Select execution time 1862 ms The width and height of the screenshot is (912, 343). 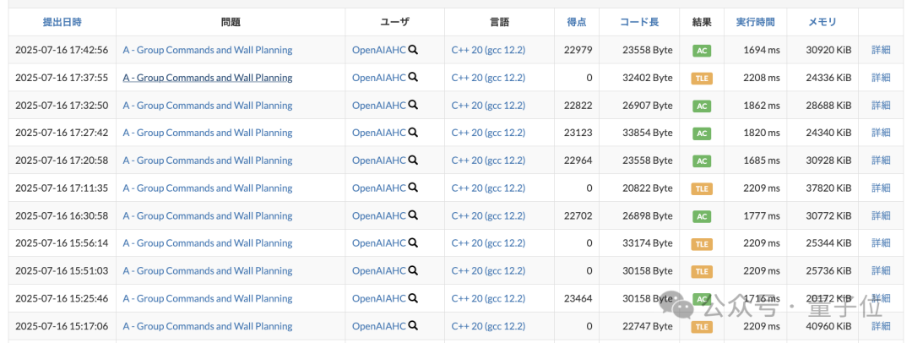coord(762,106)
